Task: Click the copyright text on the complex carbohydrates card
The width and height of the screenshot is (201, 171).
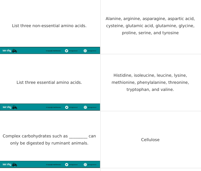Action: [x=53, y=165]
